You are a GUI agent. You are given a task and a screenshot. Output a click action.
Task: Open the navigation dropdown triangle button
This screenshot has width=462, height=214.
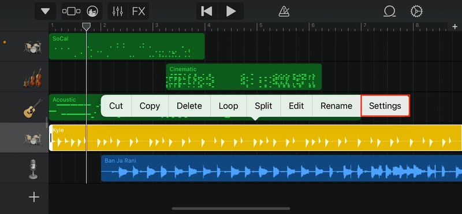46,11
